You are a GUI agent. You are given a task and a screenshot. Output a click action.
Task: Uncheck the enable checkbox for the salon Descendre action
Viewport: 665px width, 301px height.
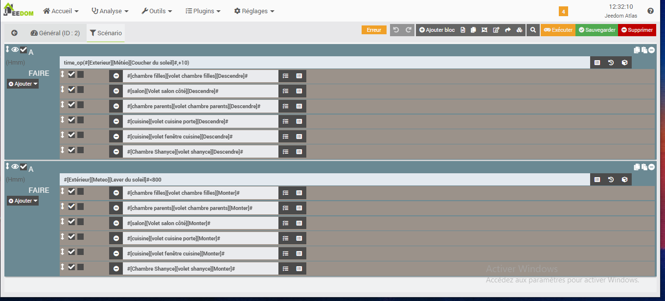[x=71, y=90]
